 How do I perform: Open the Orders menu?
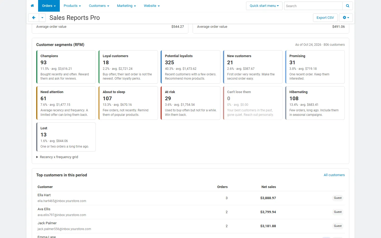[x=49, y=6]
